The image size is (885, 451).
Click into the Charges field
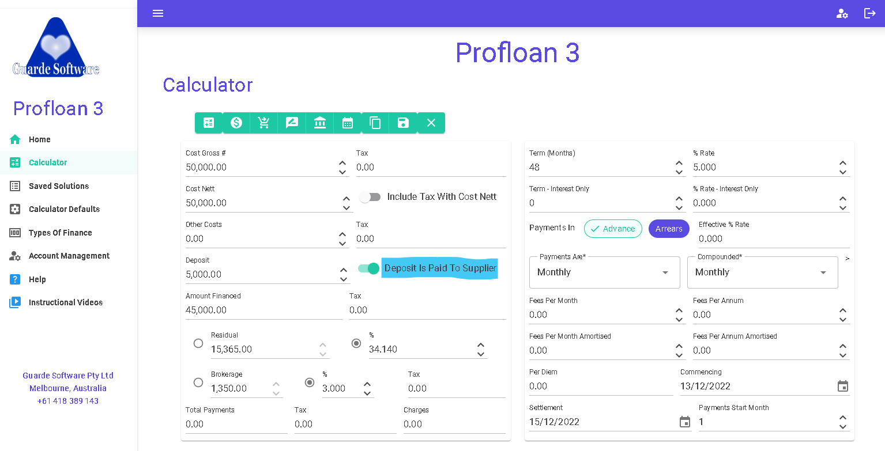tap(454, 424)
